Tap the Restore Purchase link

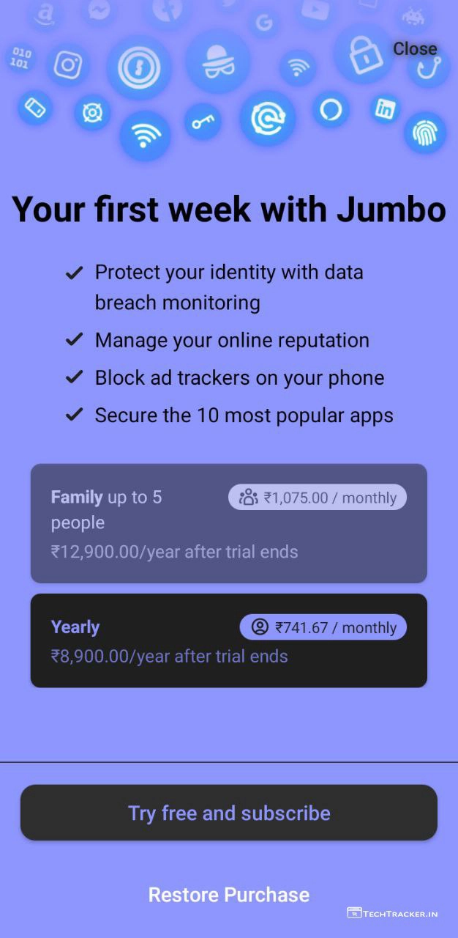(x=229, y=895)
